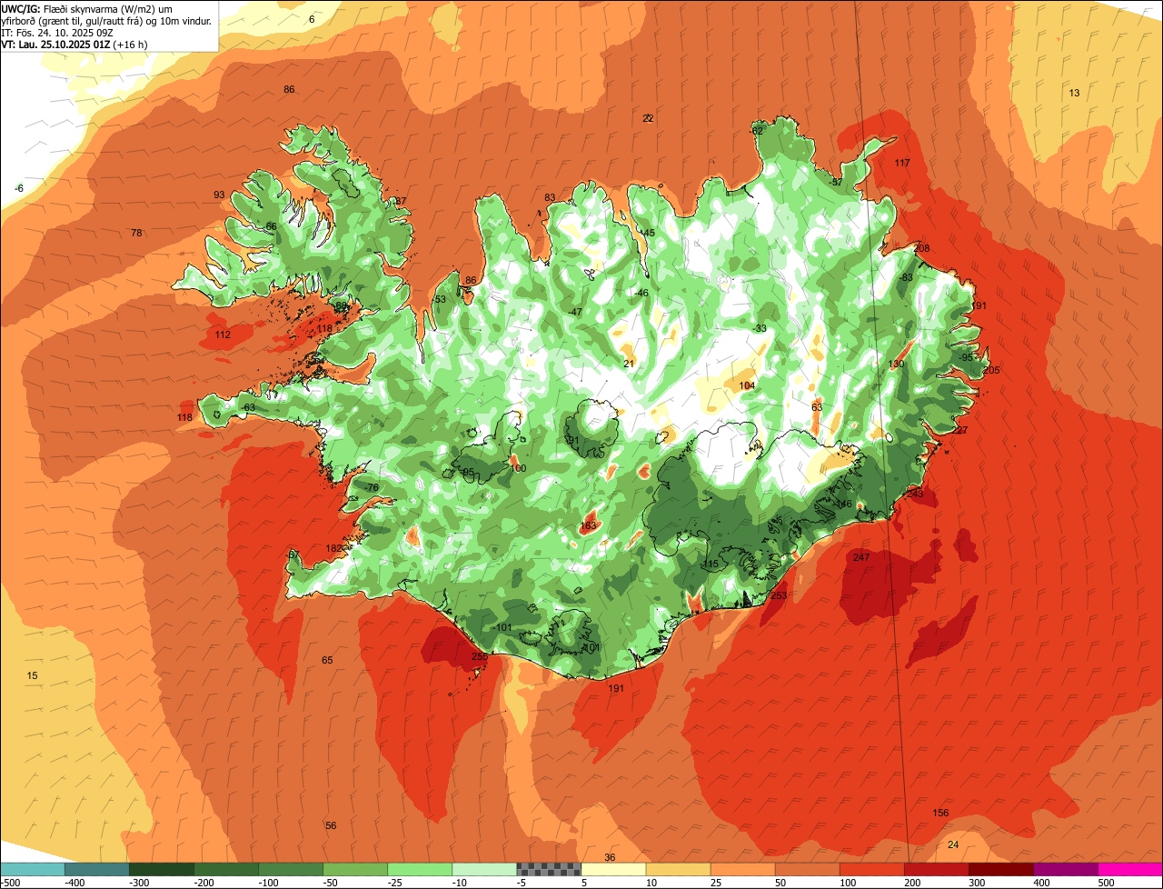The width and height of the screenshot is (1163, 889).
Task: Click the legend swatch between -200 and -100
Action: pos(226,869)
